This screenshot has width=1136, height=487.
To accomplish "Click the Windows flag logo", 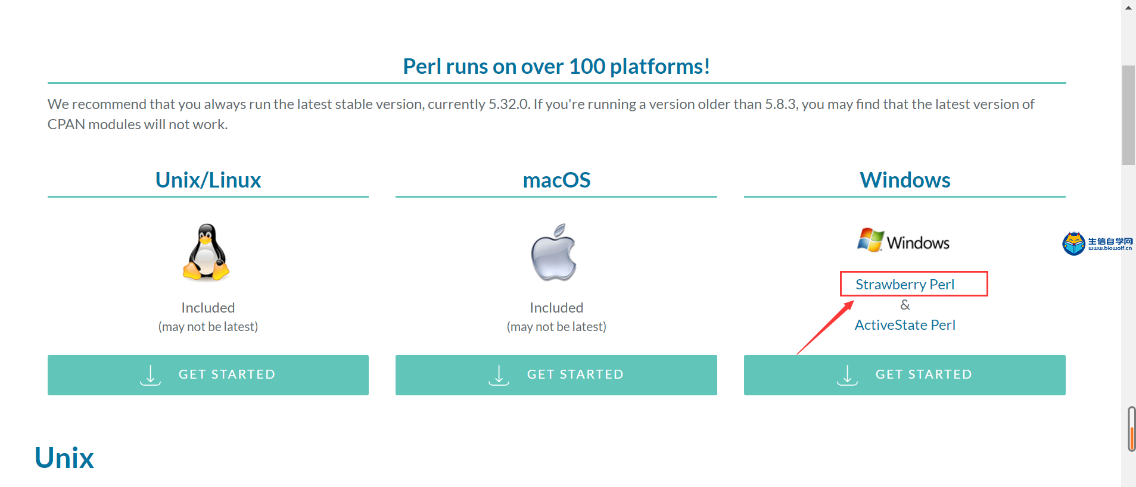I will (x=870, y=240).
